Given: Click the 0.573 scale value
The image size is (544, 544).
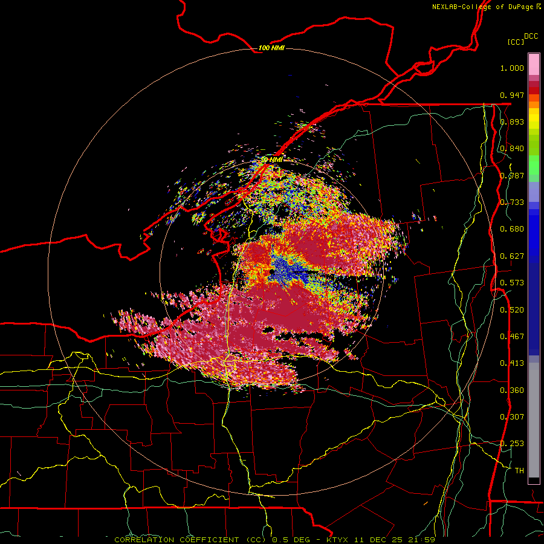Looking at the screenshot, I should coord(512,283).
